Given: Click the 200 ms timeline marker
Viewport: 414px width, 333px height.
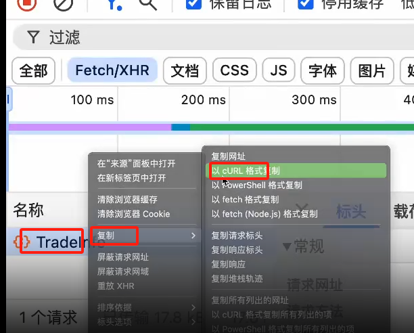Looking at the screenshot, I should pos(204,99).
